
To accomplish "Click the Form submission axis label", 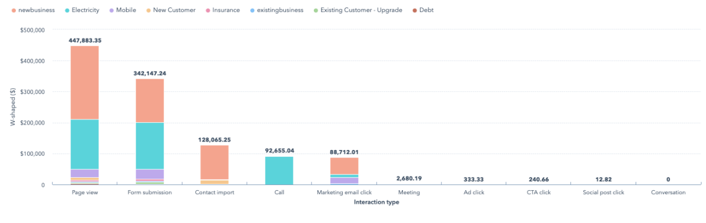I will click(150, 192).
